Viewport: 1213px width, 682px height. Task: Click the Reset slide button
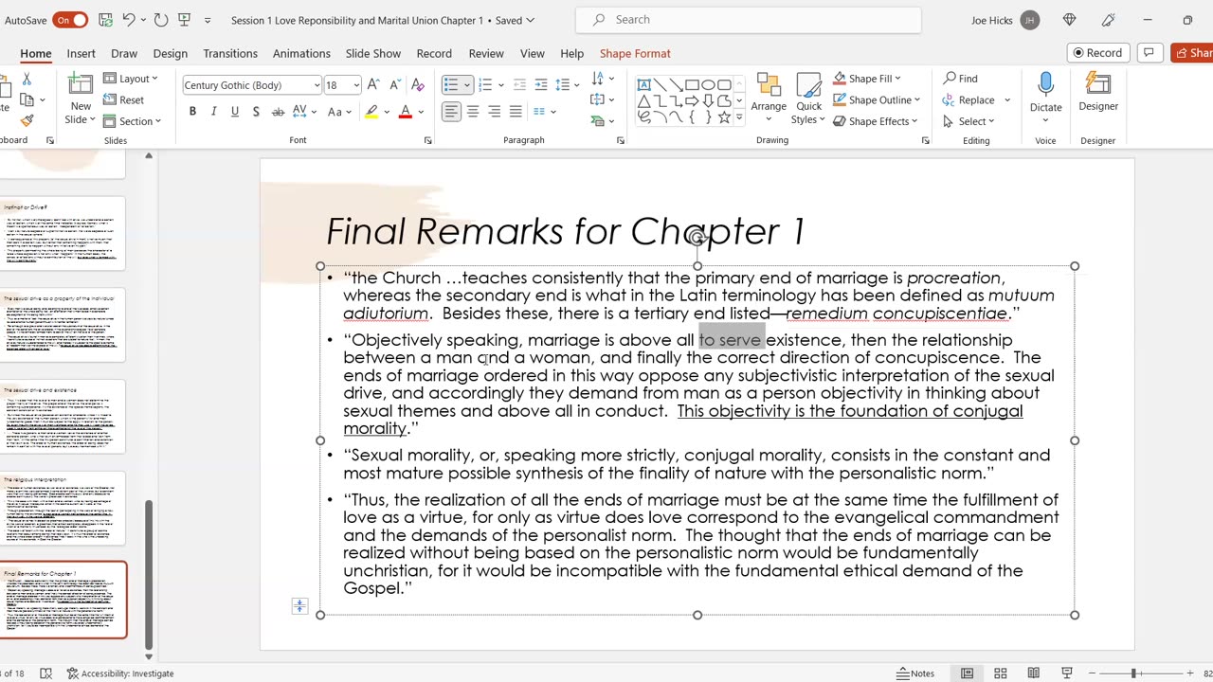(x=124, y=99)
